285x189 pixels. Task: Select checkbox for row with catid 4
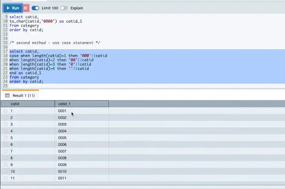(5, 131)
